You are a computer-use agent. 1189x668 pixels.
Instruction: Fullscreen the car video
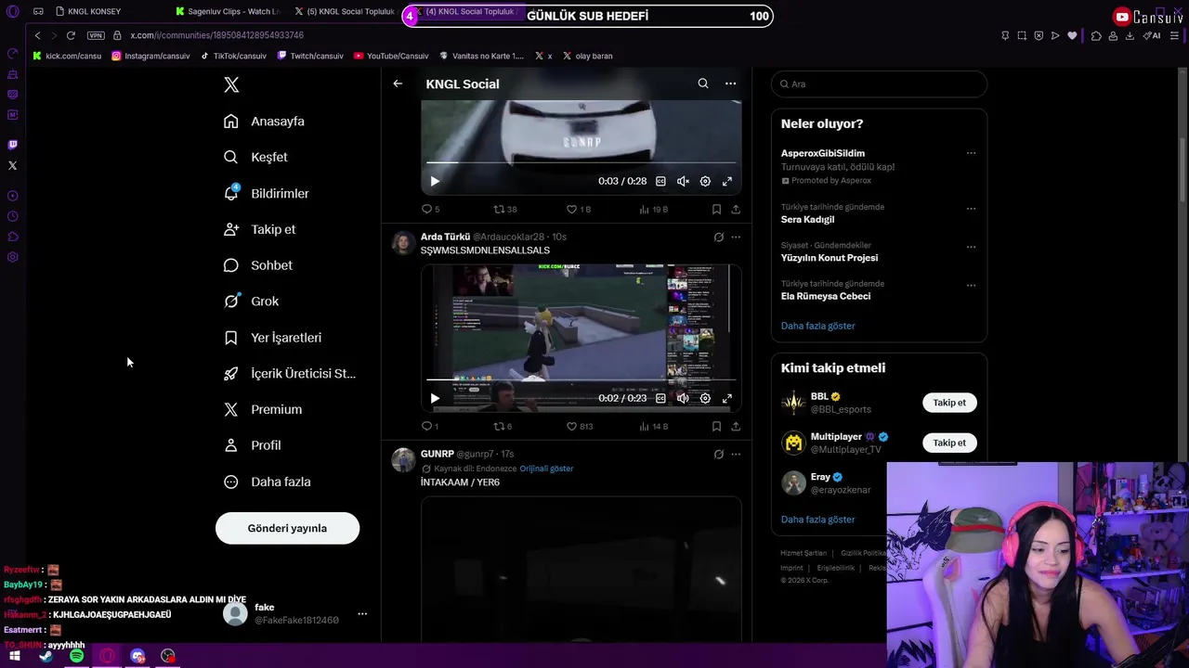click(727, 181)
